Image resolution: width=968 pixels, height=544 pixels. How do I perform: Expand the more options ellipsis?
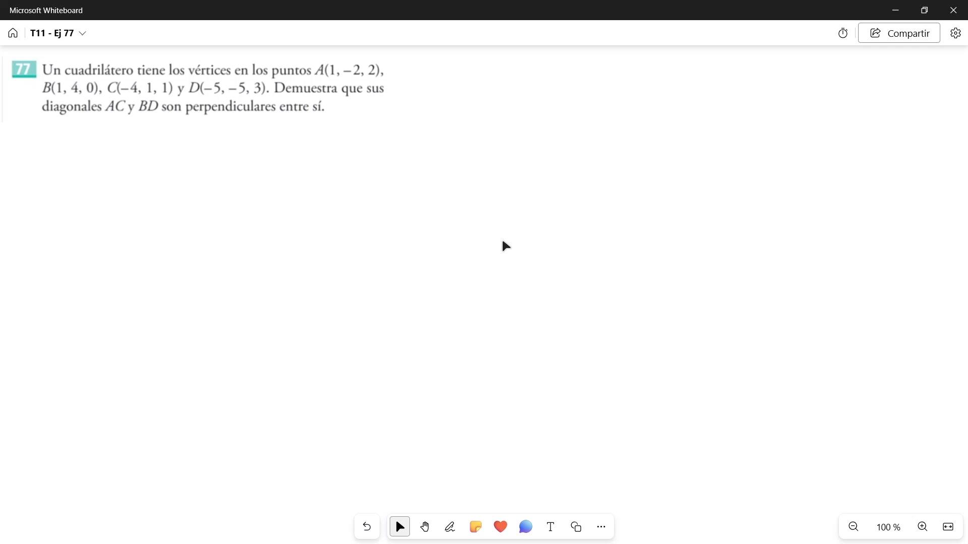601,527
